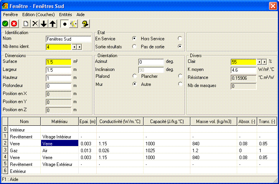
Task: Click the 0.026 conductivity cell
Action: [120, 150]
